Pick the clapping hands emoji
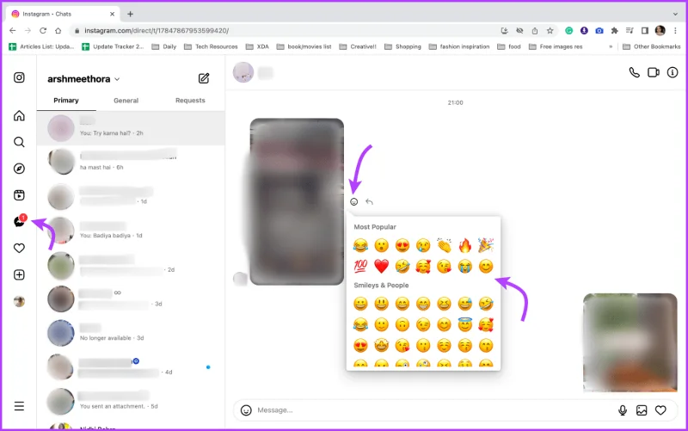The height and width of the screenshot is (431, 688). point(444,245)
